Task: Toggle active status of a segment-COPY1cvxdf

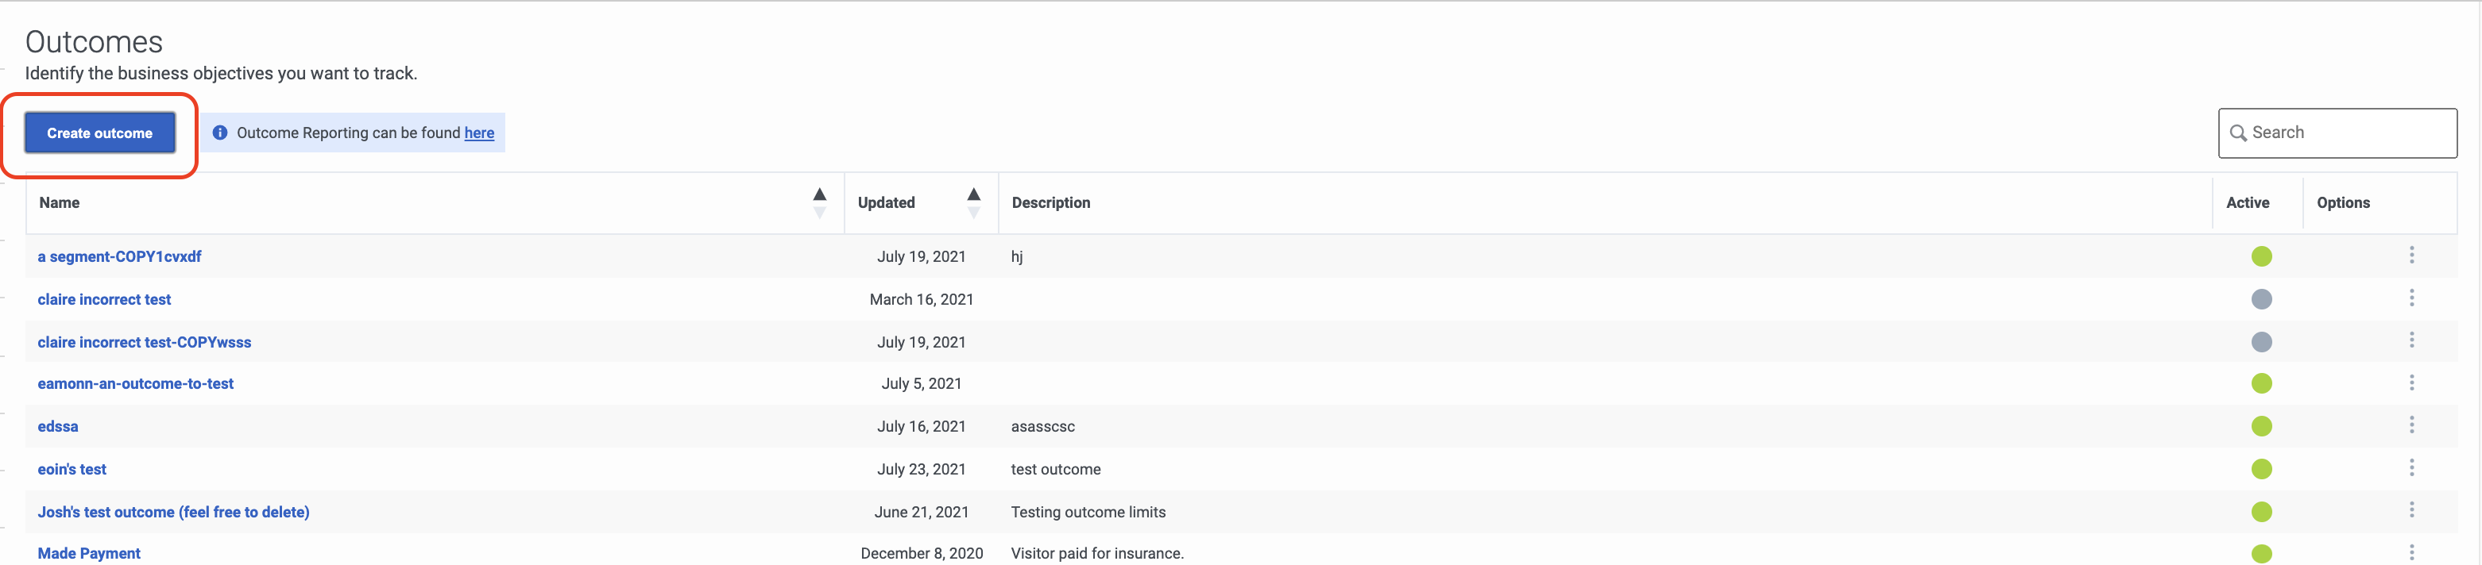Action: pos(2261,256)
